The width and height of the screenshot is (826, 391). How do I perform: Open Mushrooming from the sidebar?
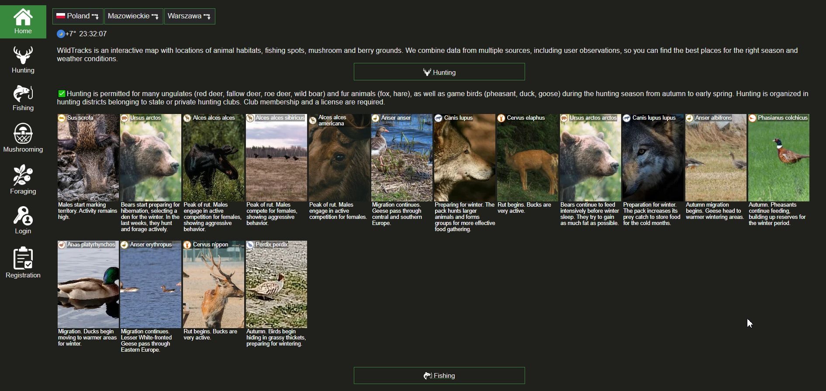(23, 137)
